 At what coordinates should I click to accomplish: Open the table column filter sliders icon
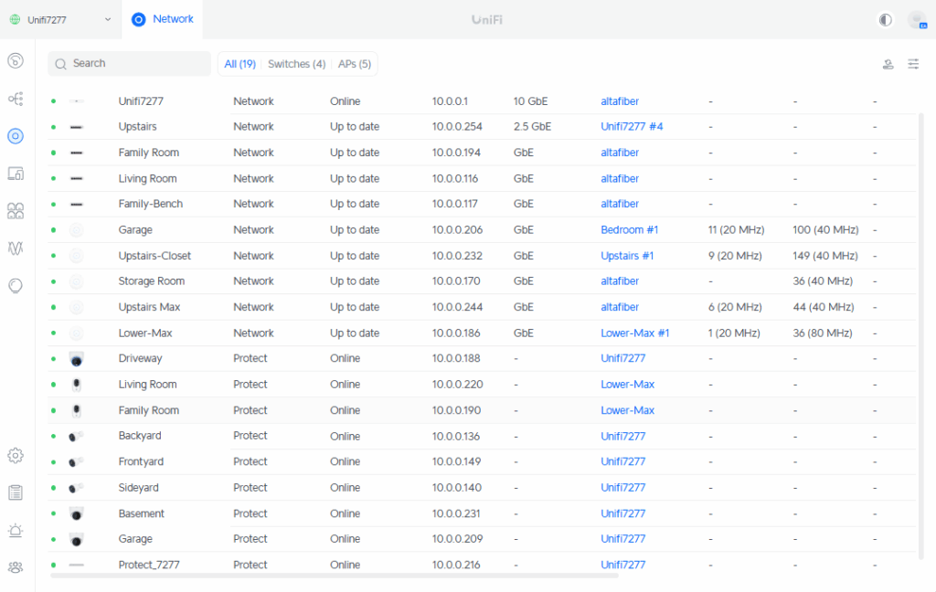pos(913,64)
